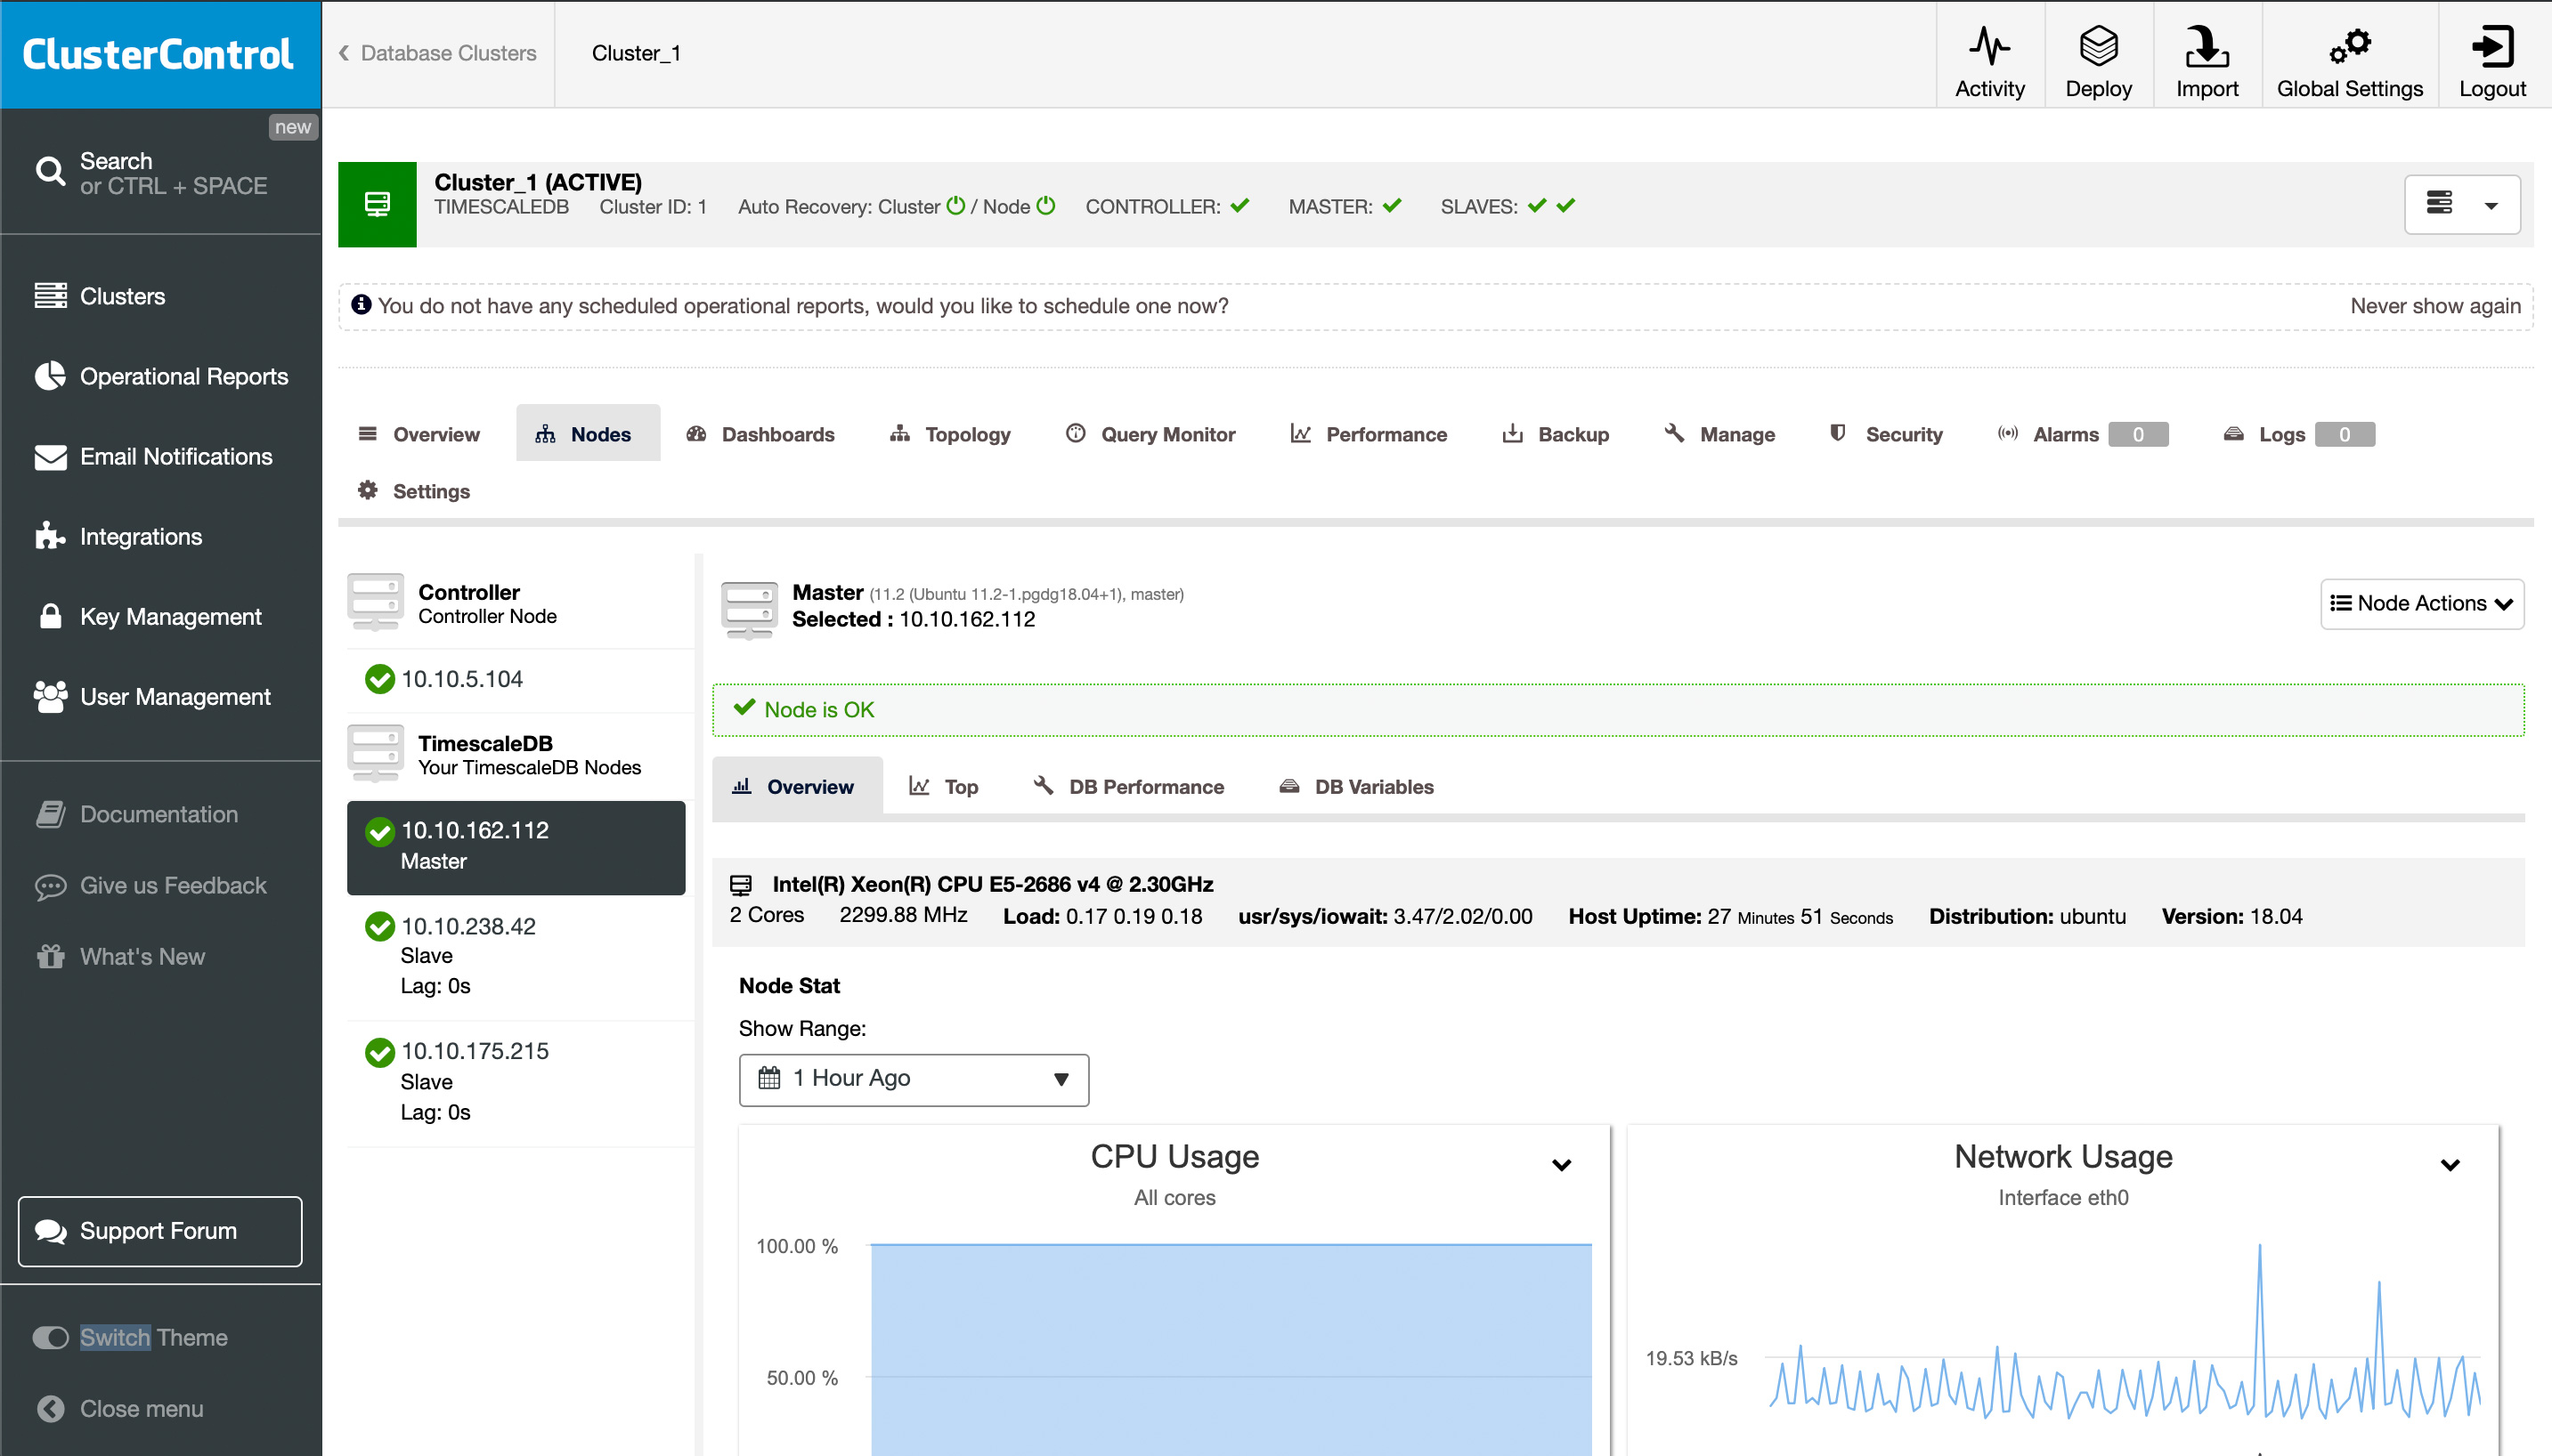Collapse the CPU Usage chart
The height and width of the screenshot is (1456, 2552).
(x=1562, y=1164)
